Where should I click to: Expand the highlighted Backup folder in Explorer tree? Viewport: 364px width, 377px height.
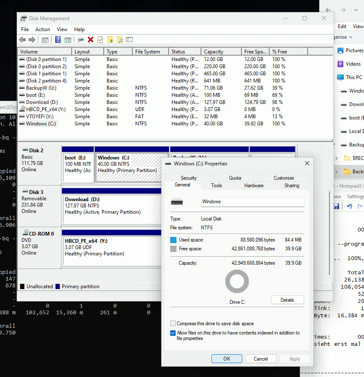tap(337, 172)
